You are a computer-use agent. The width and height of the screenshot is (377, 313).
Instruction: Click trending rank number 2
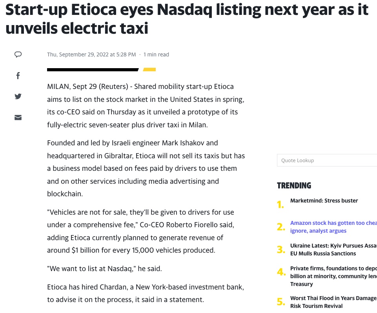(x=281, y=227)
